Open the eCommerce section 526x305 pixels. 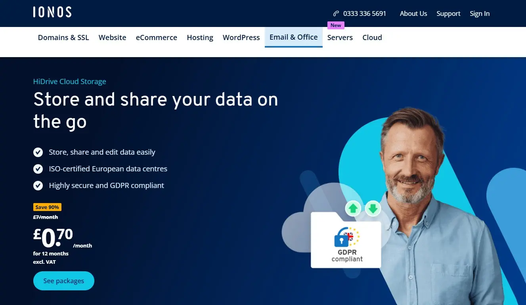click(x=156, y=37)
